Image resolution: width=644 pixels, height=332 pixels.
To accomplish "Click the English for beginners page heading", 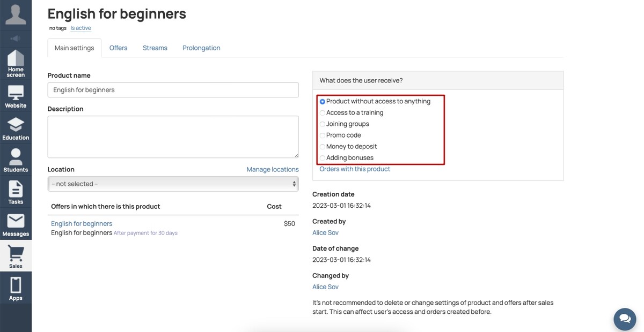I will [117, 13].
